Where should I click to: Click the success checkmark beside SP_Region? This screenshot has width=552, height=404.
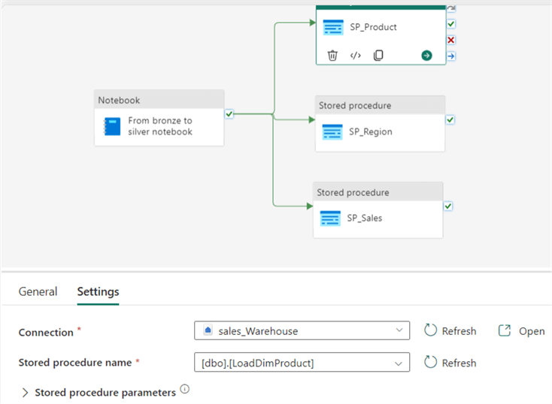[x=450, y=119]
